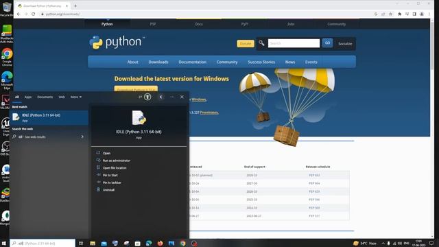The image size is (439, 247).
Task: Switch to the All search filter tab
Action: pyautogui.click(x=16, y=97)
